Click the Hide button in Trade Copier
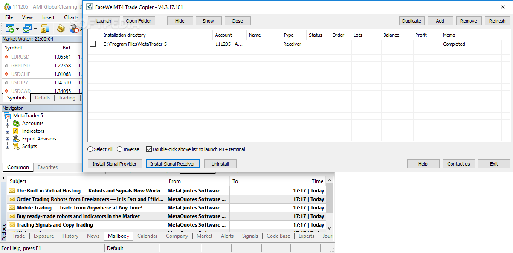Screen dimensions: 513x253 (x=180, y=21)
